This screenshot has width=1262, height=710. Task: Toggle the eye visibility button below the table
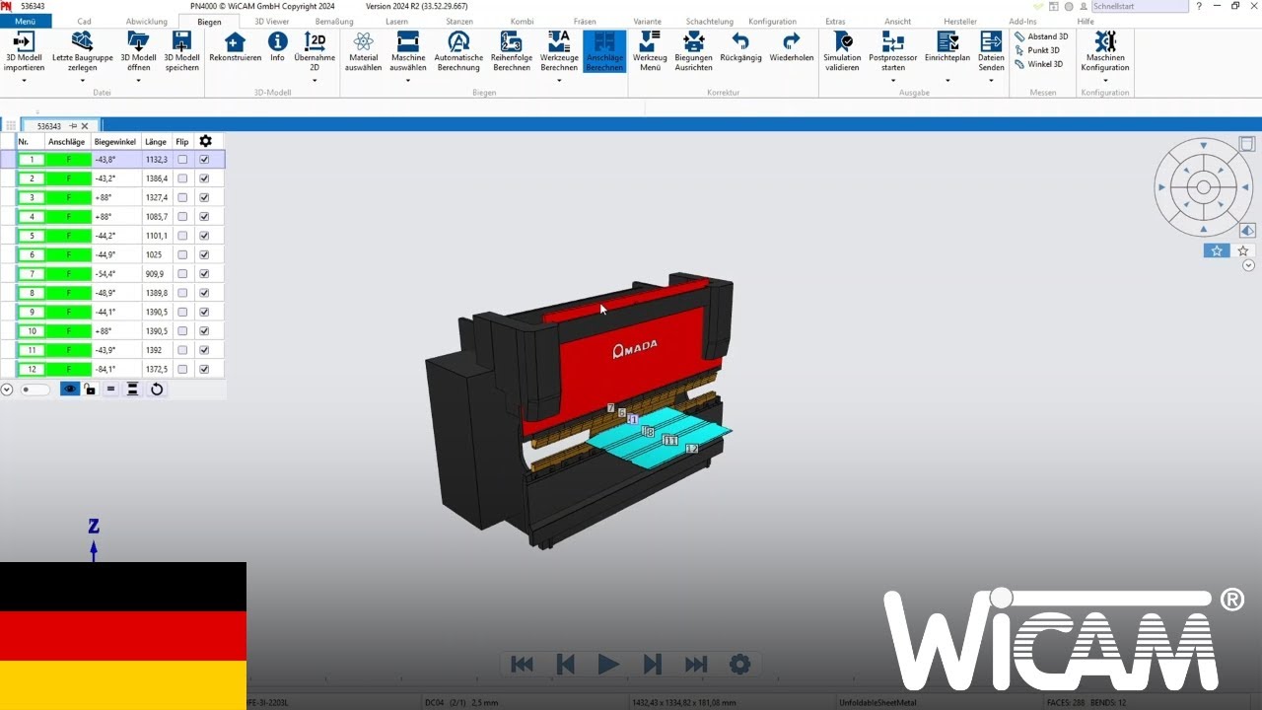click(x=69, y=390)
